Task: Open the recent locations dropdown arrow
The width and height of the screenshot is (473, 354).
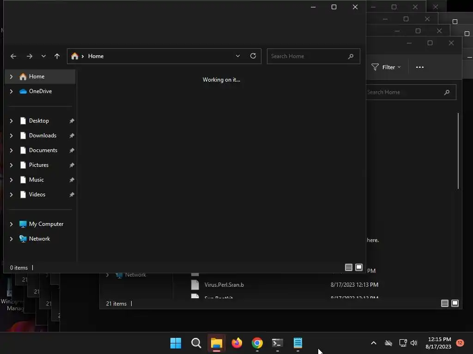Action: click(x=43, y=56)
